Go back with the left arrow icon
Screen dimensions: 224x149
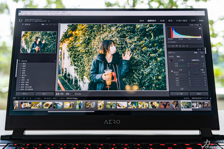(27, 98)
